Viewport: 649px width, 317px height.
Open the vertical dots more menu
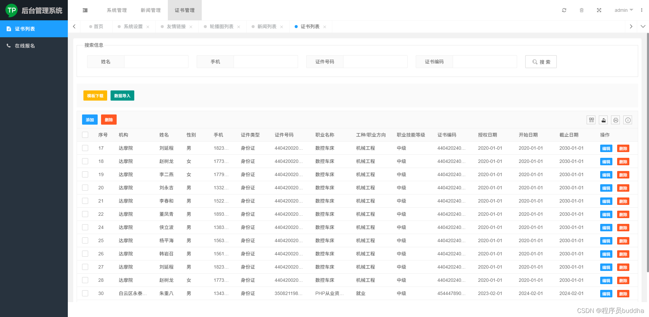642,10
